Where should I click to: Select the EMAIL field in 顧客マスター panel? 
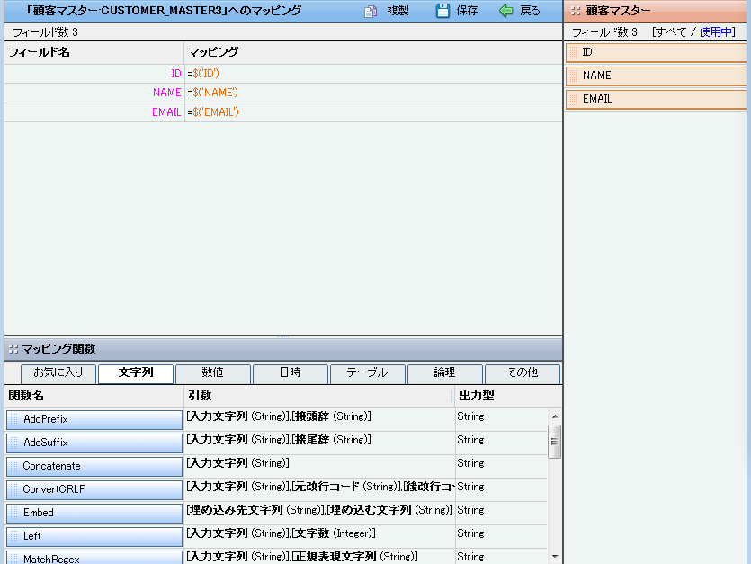point(657,99)
